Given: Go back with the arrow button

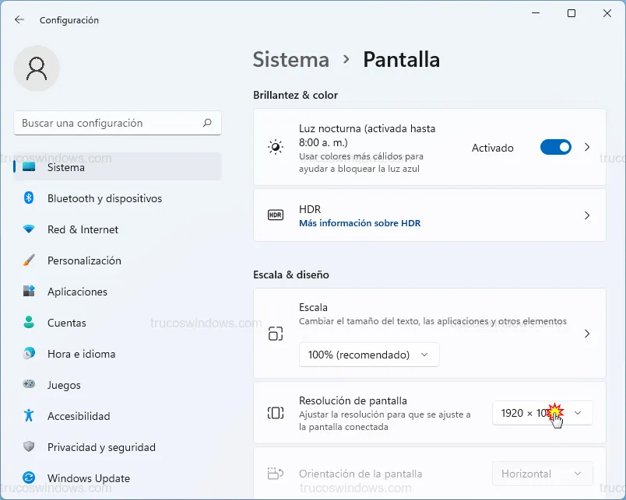Looking at the screenshot, I should (x=19, y=19).
